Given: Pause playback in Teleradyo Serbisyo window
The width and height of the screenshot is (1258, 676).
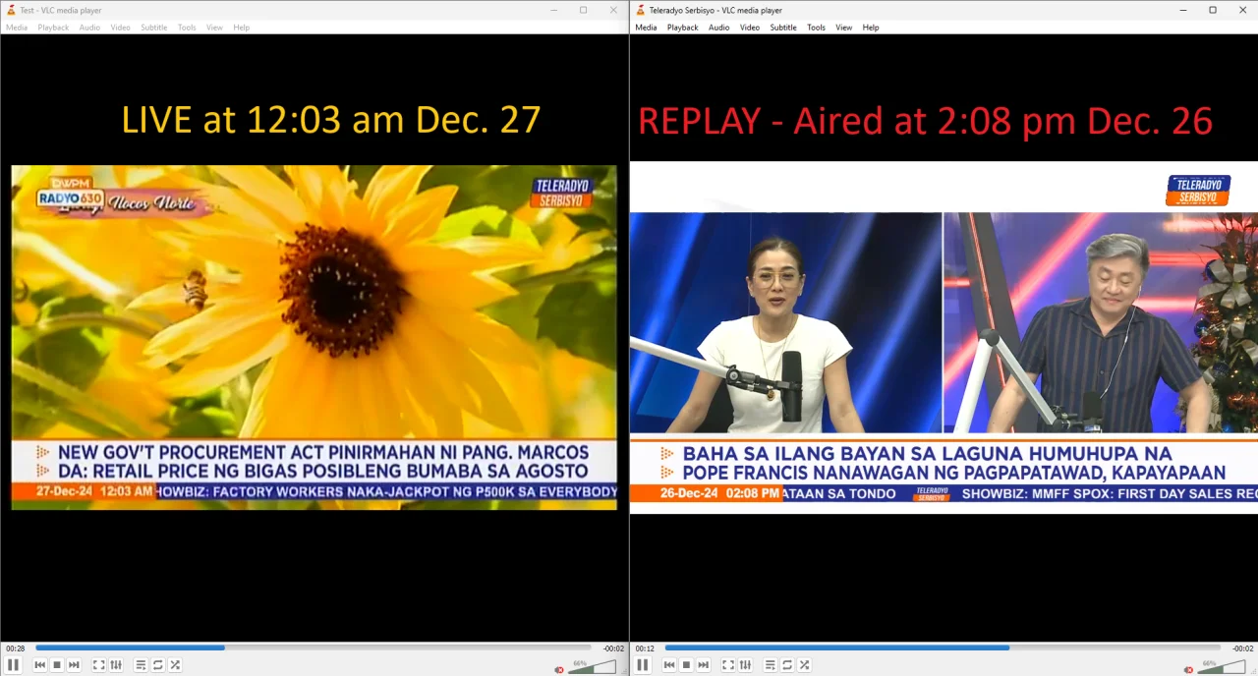Looking at the screenshot, I should click(x=642, y=665).
